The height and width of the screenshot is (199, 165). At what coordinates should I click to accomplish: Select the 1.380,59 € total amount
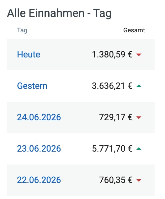[112, 54]
